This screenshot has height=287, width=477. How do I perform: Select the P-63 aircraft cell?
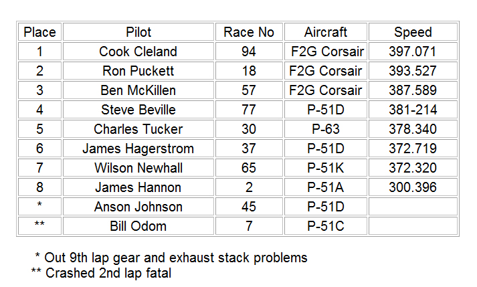[326, 129]
